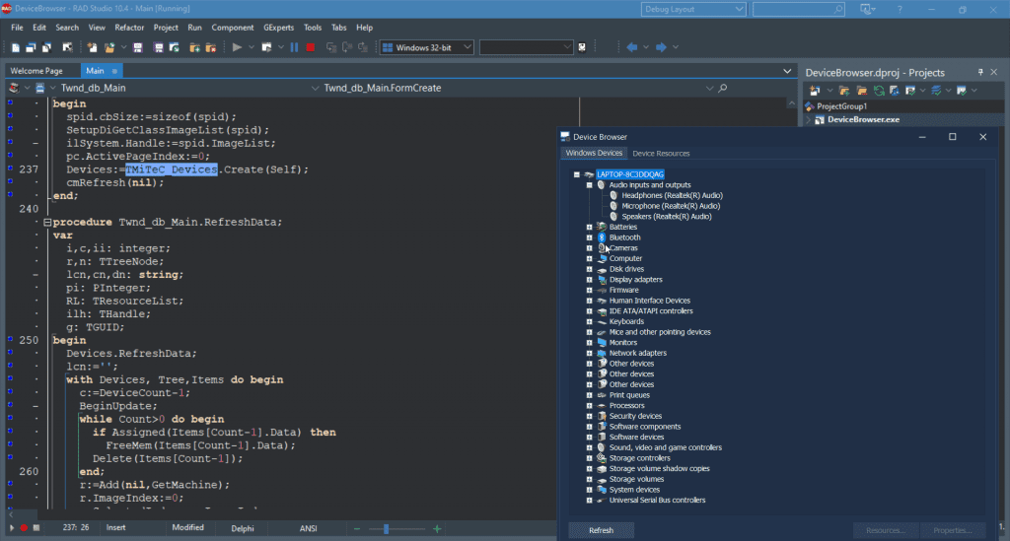
Task: Click the Run (green play) toolbar button
Action: click(x=237, y=47)
